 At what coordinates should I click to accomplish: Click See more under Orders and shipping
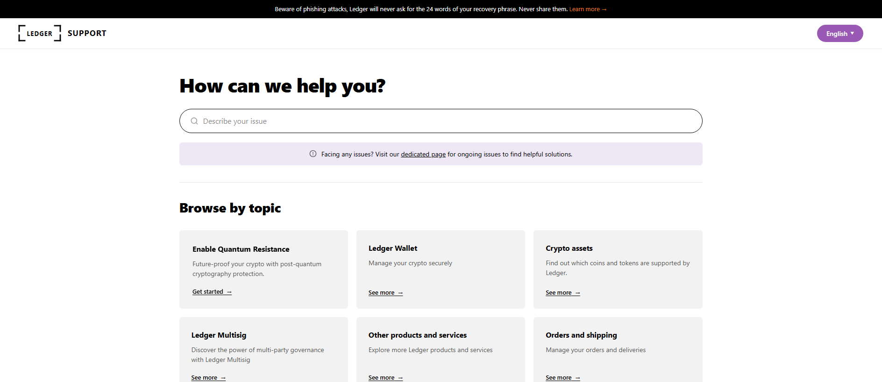pyautogui.click(x=562, y=377)
